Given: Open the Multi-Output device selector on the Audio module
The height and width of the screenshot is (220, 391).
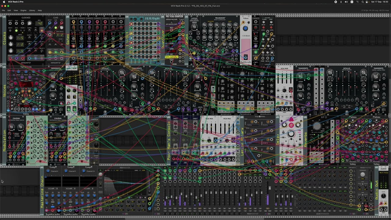Looking at the screenshot, I should (x=383, y=173).
